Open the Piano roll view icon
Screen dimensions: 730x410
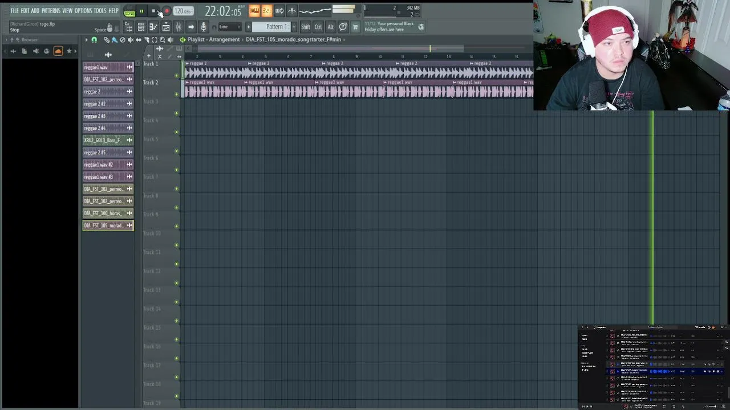click(153, 27)
